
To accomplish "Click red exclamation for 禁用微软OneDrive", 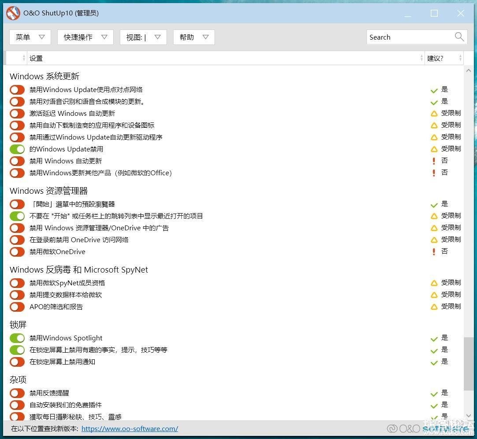I will 434,251.
